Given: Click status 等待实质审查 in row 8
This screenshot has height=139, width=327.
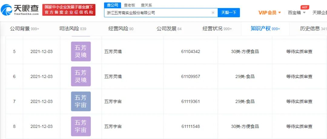Looking at the screenshot, I should (x=299, y=127).
